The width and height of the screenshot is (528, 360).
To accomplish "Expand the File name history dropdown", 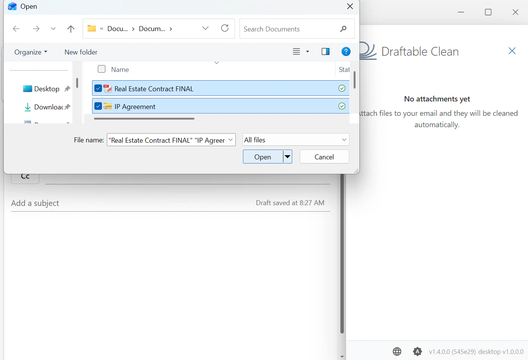I will point(230,140).
